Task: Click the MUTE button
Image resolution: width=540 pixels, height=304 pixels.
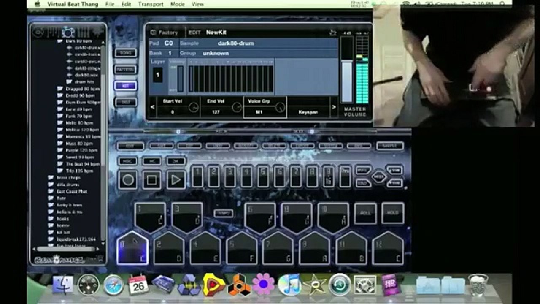Action: coord(363,169)
